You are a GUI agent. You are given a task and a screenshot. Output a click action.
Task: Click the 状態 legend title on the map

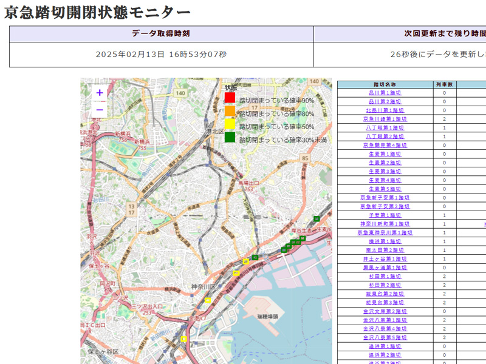pyautogui.click(x=231, y=87)
